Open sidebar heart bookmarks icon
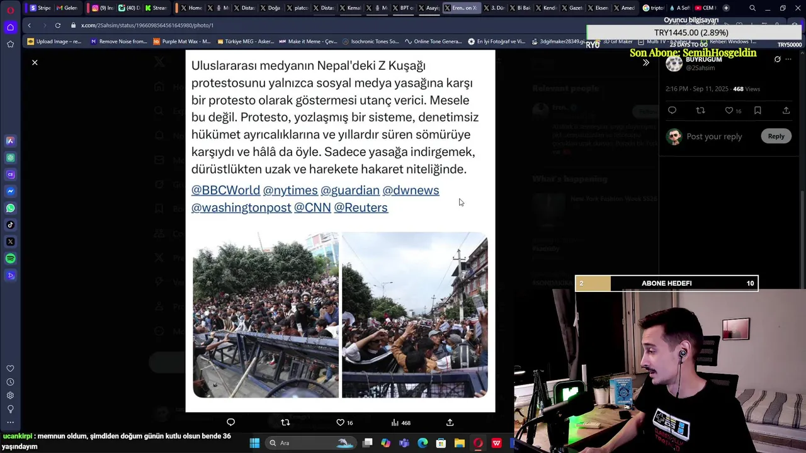The image size is (806, 453). coord(10,369)
